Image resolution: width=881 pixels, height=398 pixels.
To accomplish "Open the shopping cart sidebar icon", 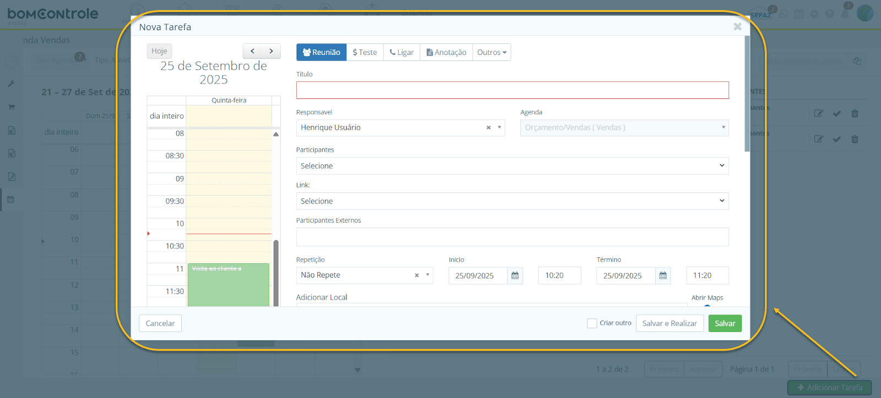I will [x=11, y=107].
